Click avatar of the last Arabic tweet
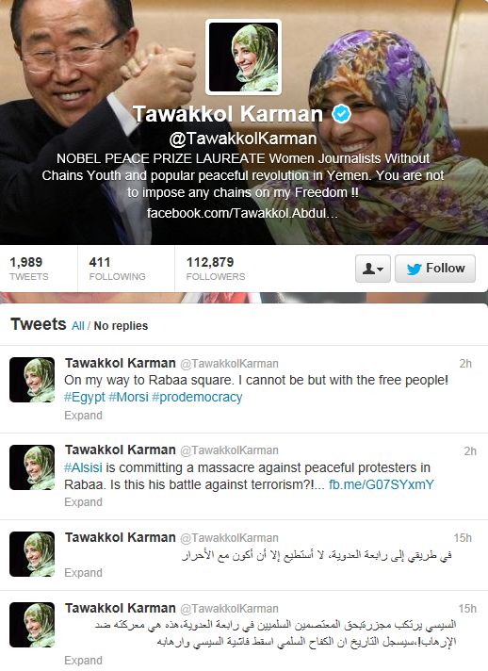488x671 pixels. (x=32, y=625)
